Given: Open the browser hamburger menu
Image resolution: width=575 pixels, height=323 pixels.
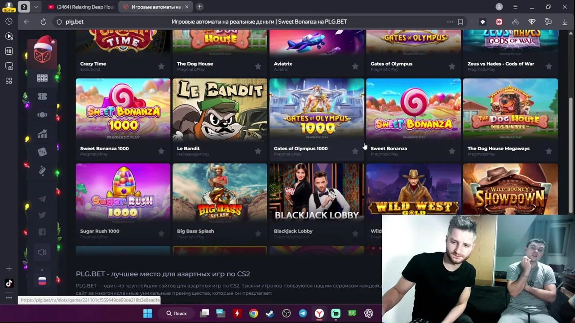Looking at the screenshot, I should (x=515, y=7).
